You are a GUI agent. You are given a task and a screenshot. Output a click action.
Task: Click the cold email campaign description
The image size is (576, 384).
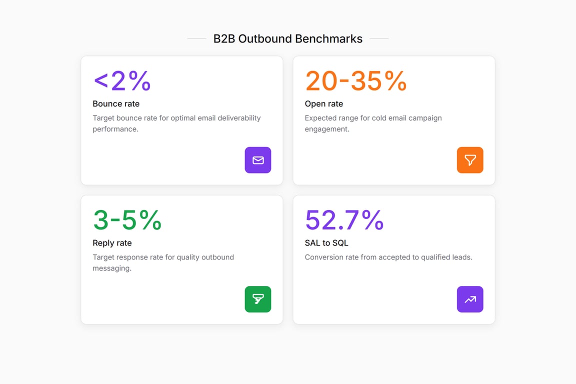coord(373,123)
